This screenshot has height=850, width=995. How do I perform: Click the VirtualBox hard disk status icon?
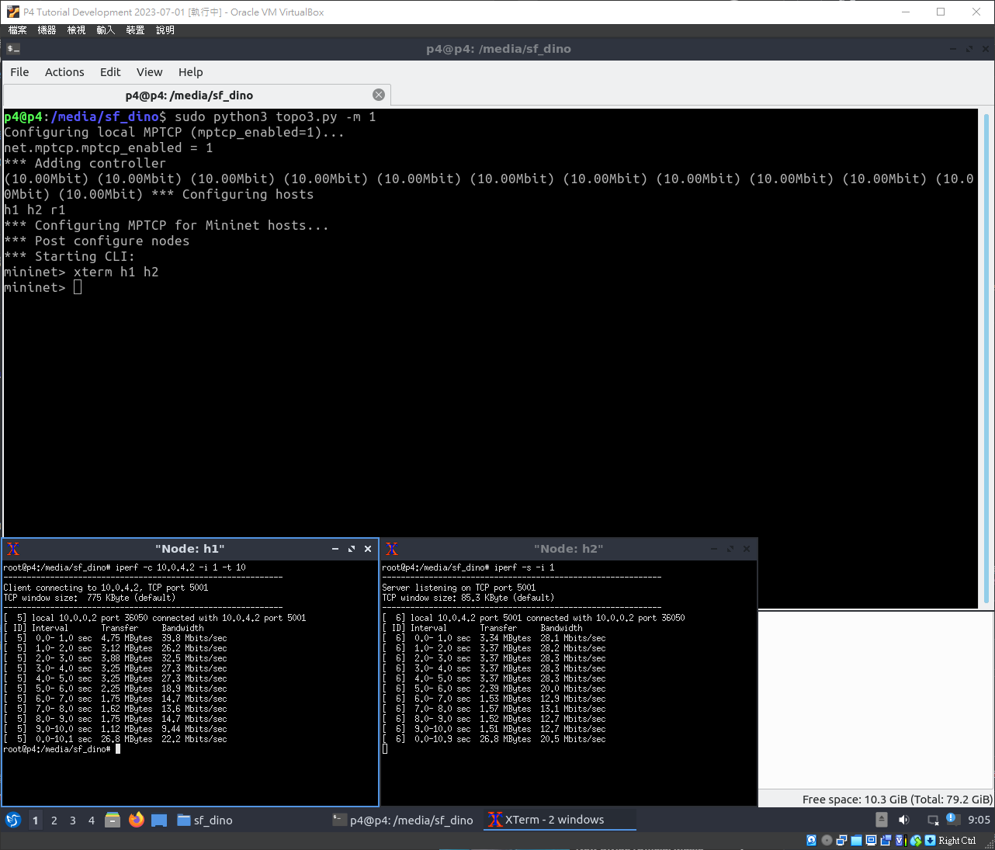(812, 840)
